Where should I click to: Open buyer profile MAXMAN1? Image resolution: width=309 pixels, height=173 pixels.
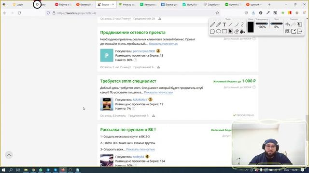click(140, 99)
